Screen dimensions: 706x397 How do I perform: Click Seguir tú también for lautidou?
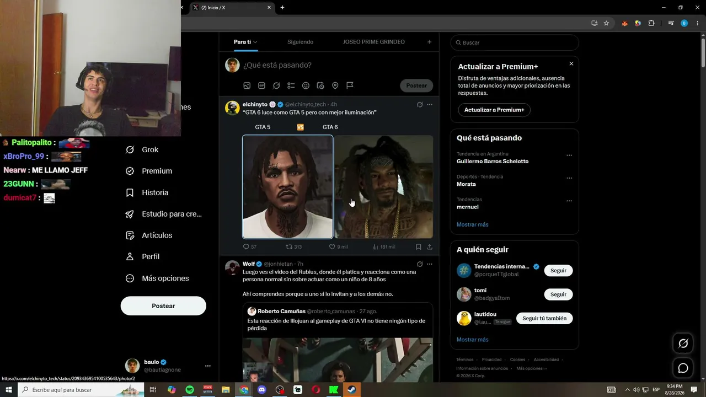(544, 318)
